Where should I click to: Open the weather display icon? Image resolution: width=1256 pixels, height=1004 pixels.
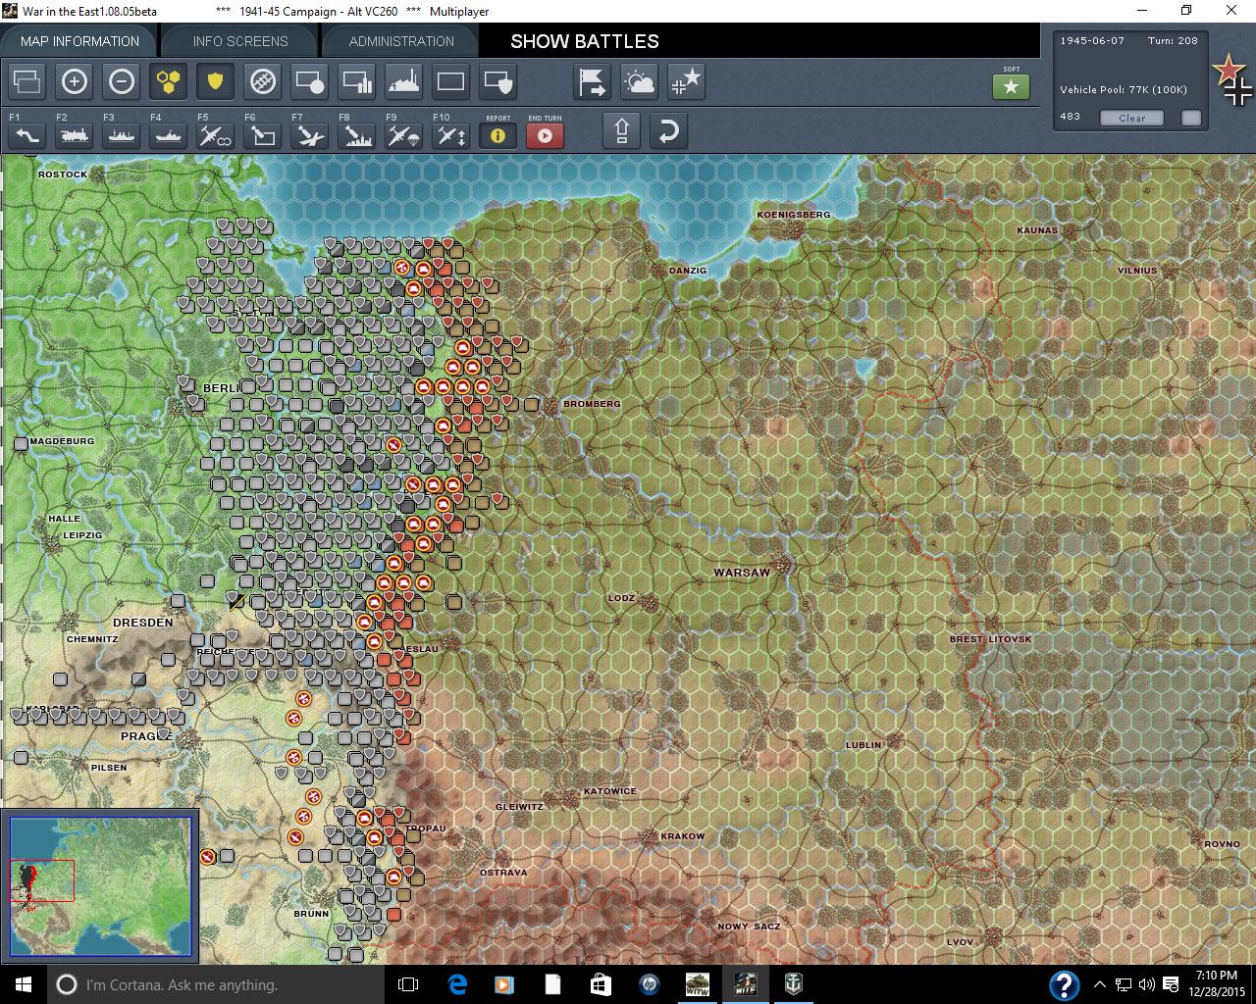coord(640,81)
